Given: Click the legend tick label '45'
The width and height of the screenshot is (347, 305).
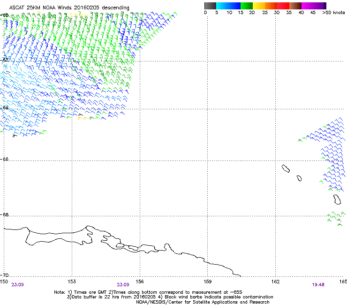Looking at the screenshot, I should click(x=313, y=12).
